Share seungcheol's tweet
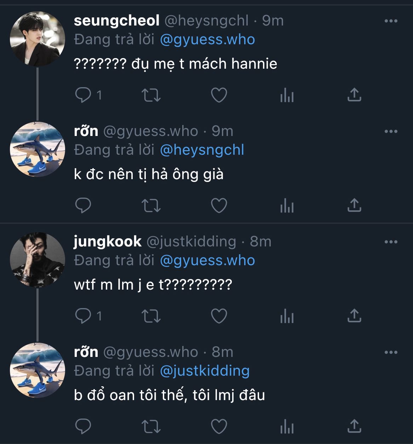413x444 pixels. click(354, 95)
